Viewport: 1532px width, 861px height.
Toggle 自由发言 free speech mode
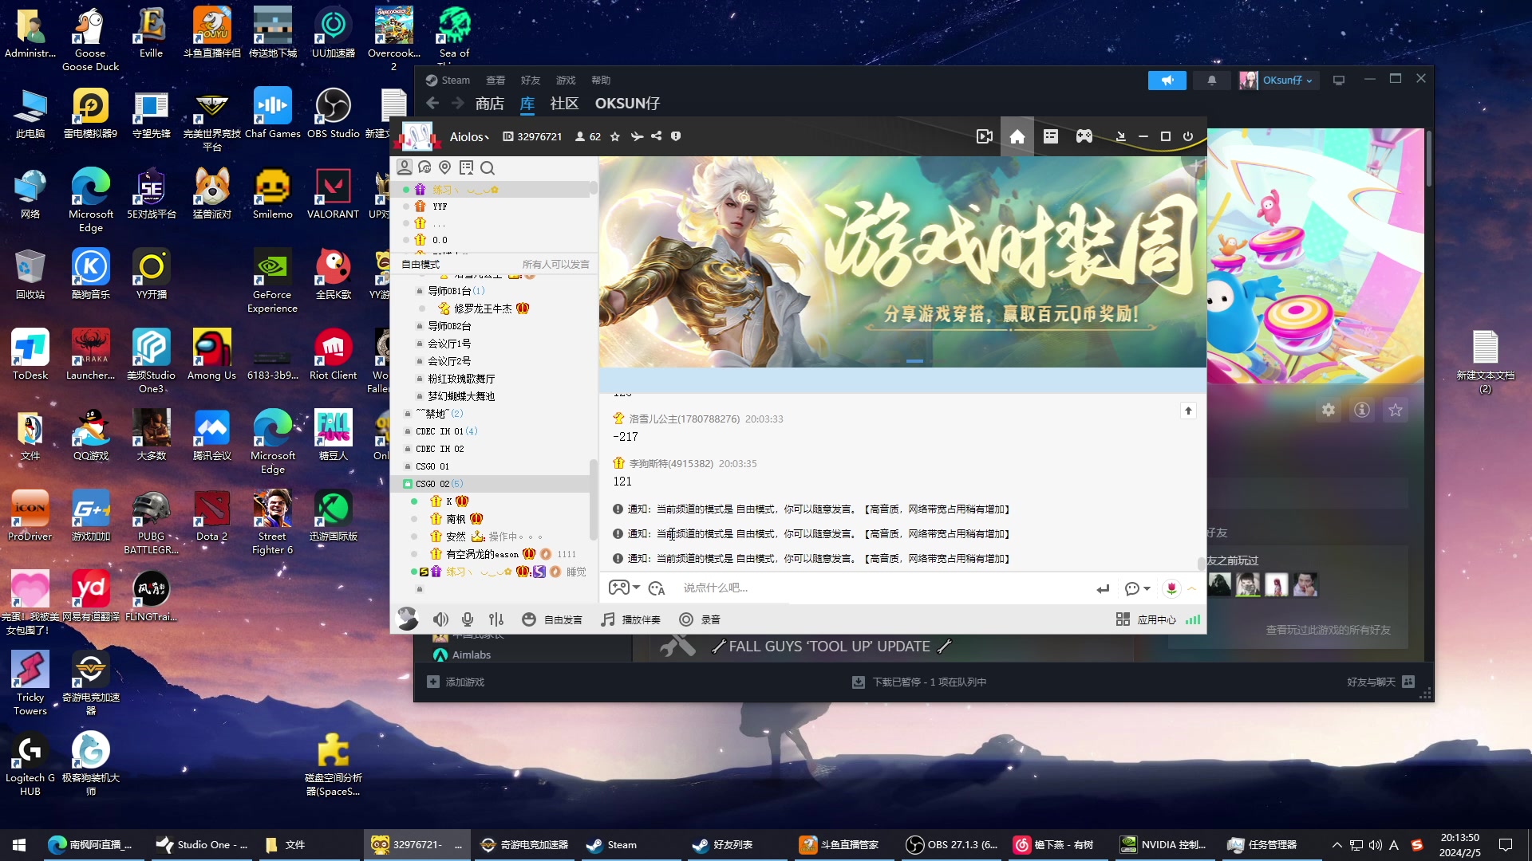pyautogui.click(x=552, y=619)
